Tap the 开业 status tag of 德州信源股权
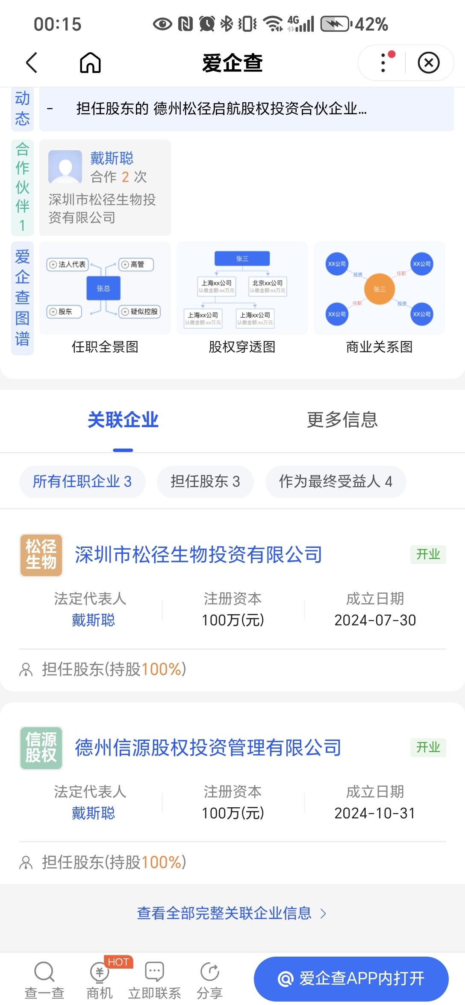Screen dimensions: 465x1005 (428, 747)
